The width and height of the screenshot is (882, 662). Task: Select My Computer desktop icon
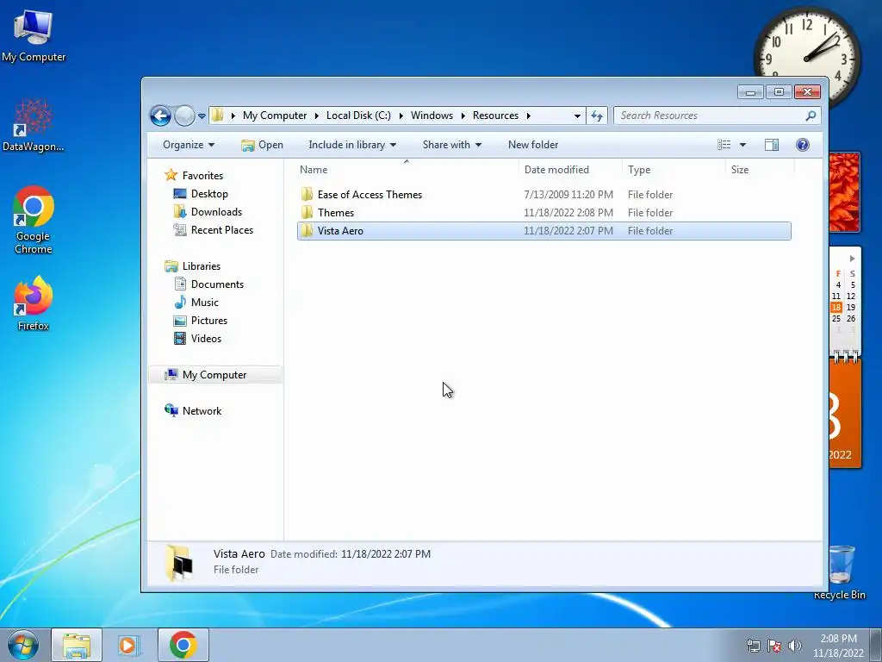coord(34,36)
